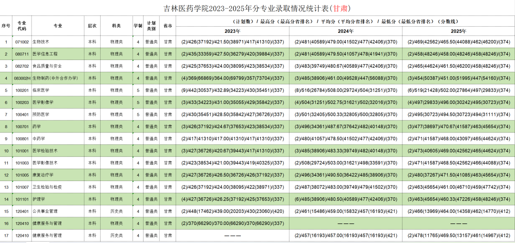The image size is (515, 243).
Task: Select the 预防医学 major cell
Action: (58, 114)
